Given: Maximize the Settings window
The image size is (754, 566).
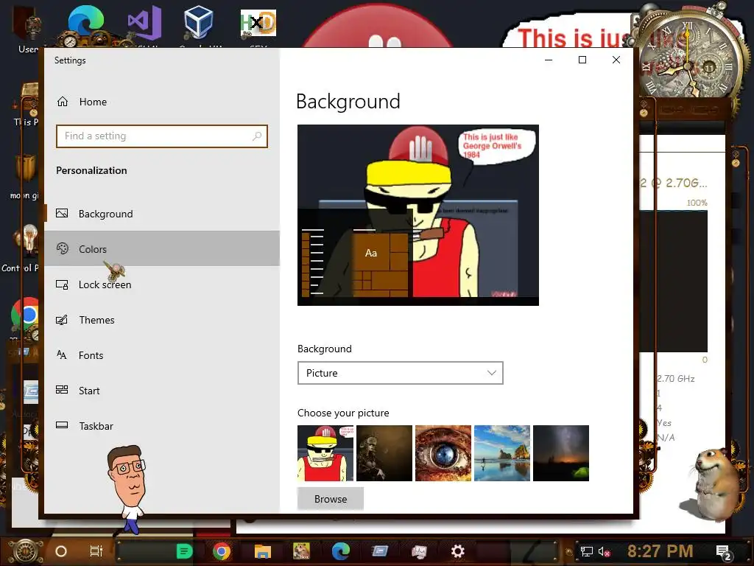Looking at the screenshot, I should click(x=582, y=60).
